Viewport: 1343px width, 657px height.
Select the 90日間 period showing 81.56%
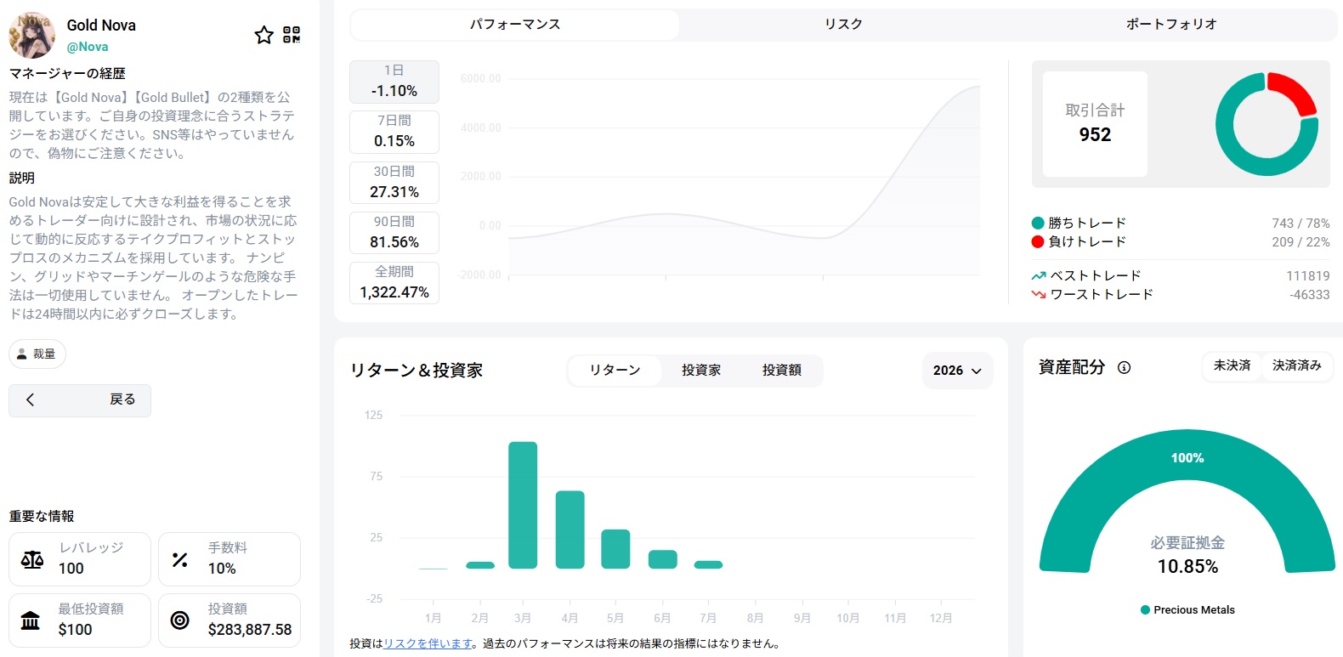pos(394,233)
